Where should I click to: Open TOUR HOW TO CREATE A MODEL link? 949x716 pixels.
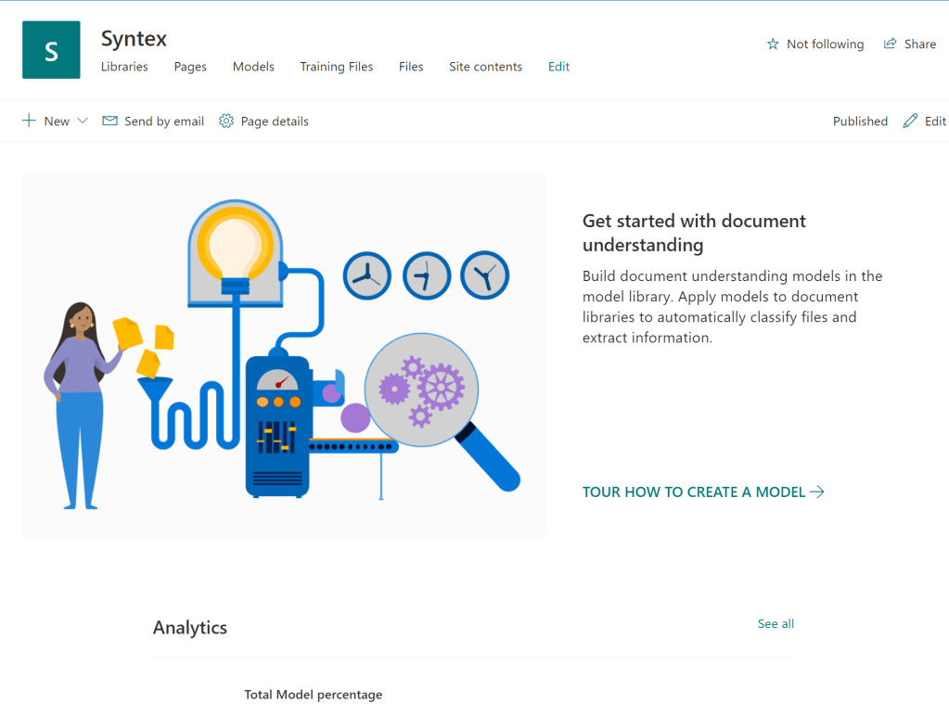pos(694,492)
